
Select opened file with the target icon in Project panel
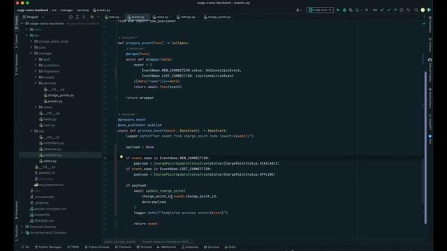point(71,17)
